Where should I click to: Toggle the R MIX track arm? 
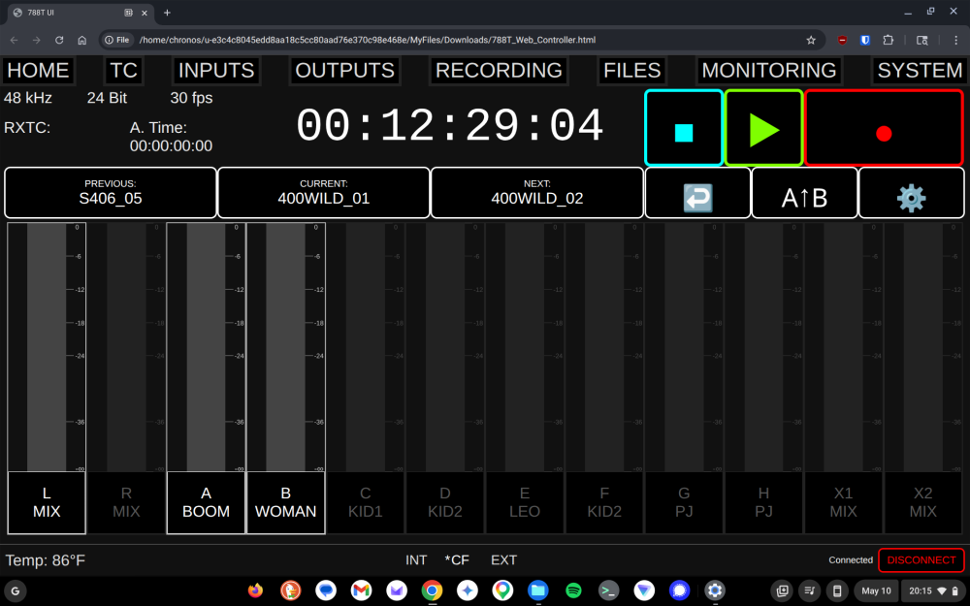[126, 502]
